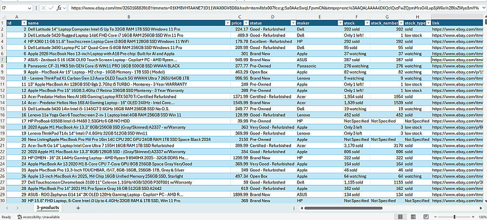Click the stock_number cell 3170
This screenshot has height=220, width=487.
pos(387,146)
